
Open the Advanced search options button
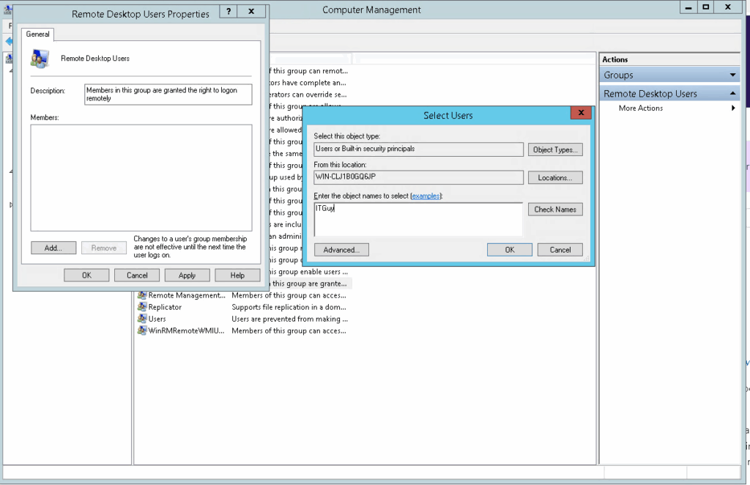click(x=341, y=250)
